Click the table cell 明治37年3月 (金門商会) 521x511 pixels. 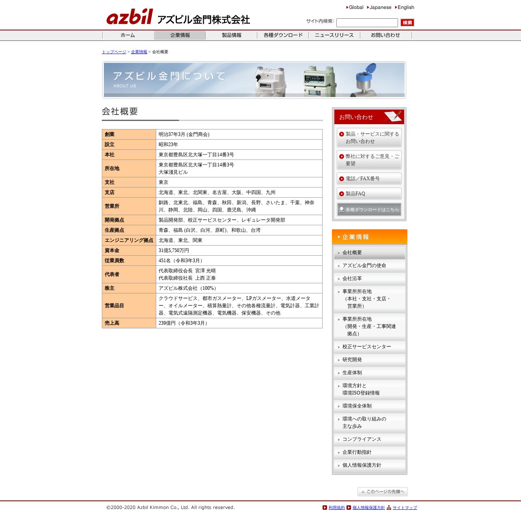click(239, 134)
